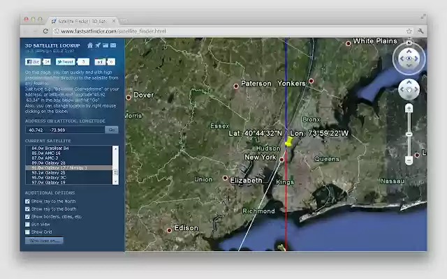This screenshot has height=279, width=447.
Task: Click the eye icon in look joystick
Action: 409,59
